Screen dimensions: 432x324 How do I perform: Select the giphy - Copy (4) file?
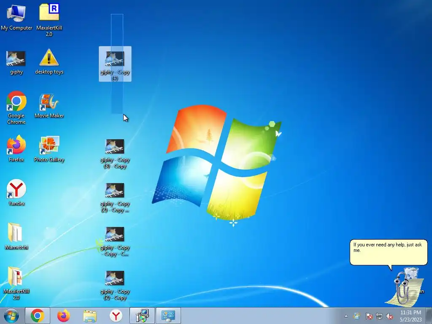[115, 64]
